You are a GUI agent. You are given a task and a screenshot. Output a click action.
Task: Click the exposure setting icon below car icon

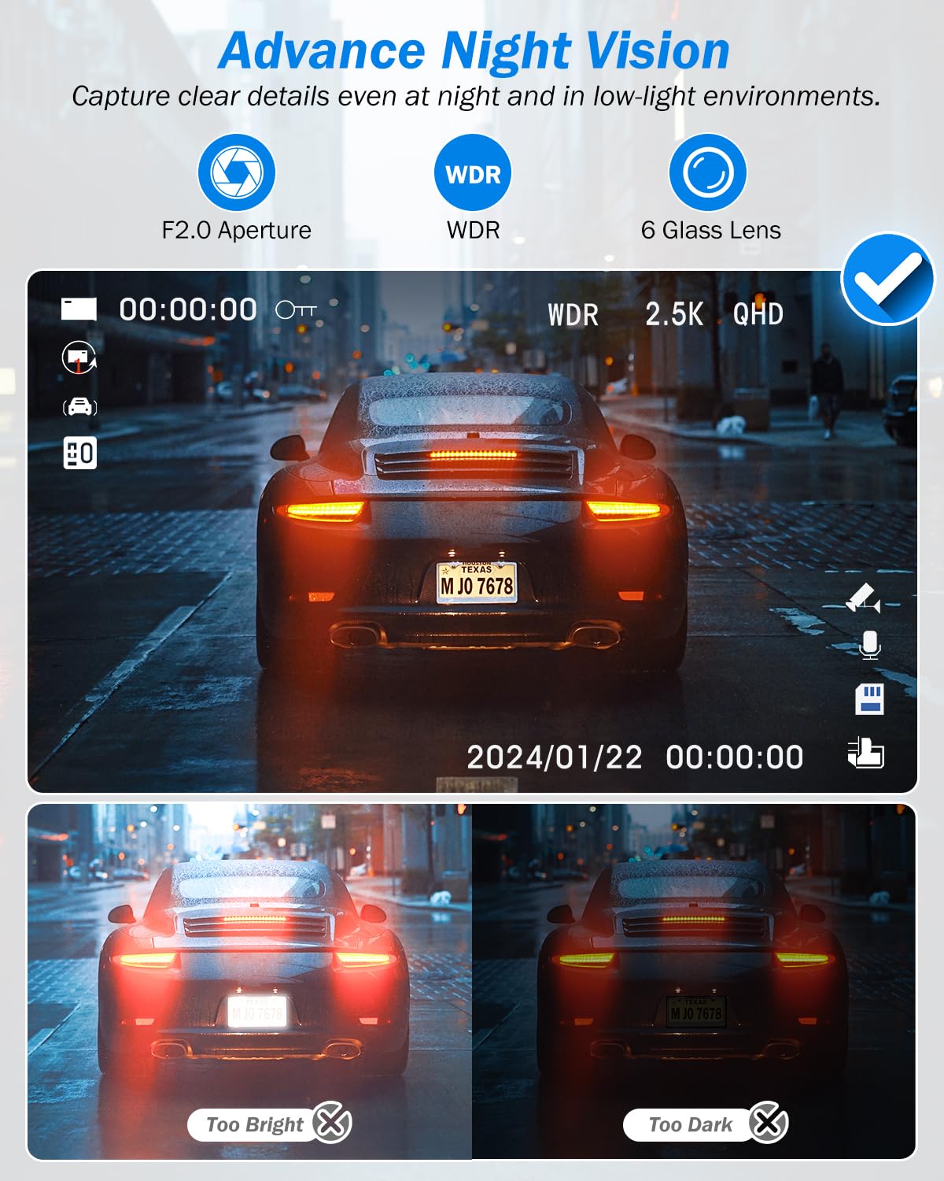click(x=79, y=453)
